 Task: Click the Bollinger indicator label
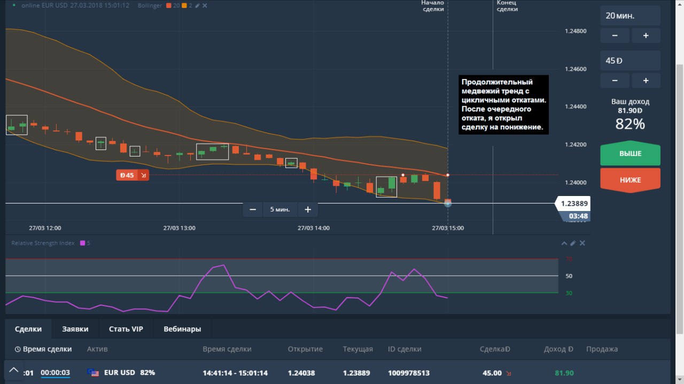149,5
